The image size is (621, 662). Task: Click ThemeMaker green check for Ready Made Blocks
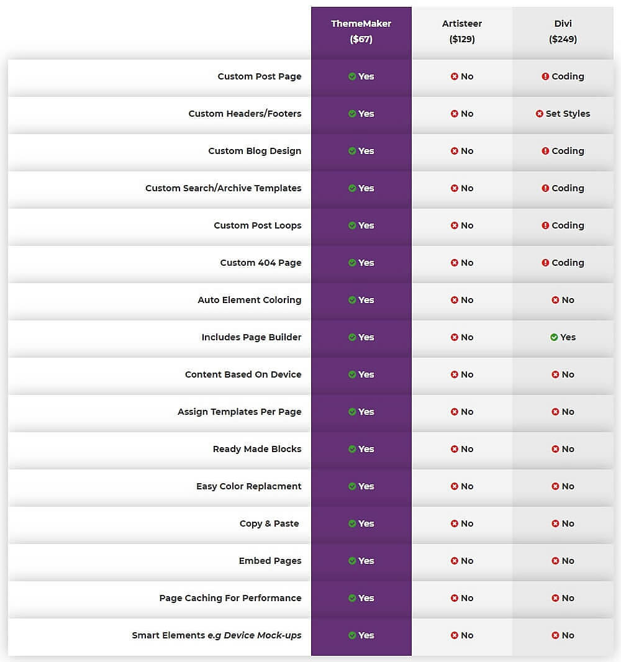(352, 449)
